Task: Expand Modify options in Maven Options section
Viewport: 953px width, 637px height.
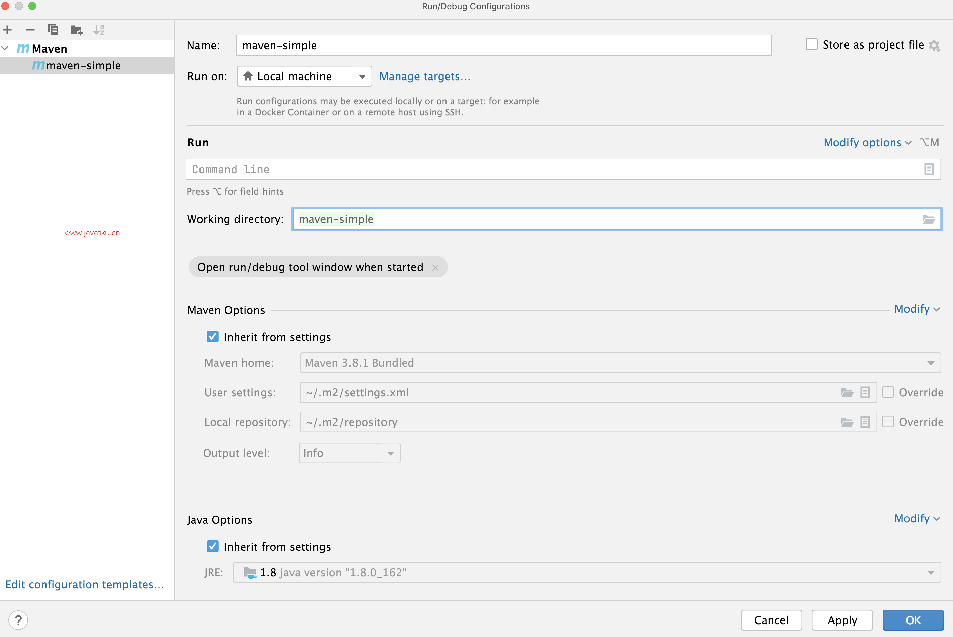Action: (x=918, y=309)
